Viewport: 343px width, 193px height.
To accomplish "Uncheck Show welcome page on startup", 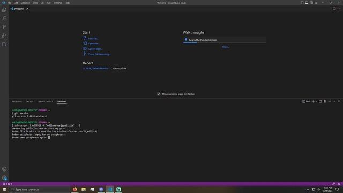I will 159,94.
